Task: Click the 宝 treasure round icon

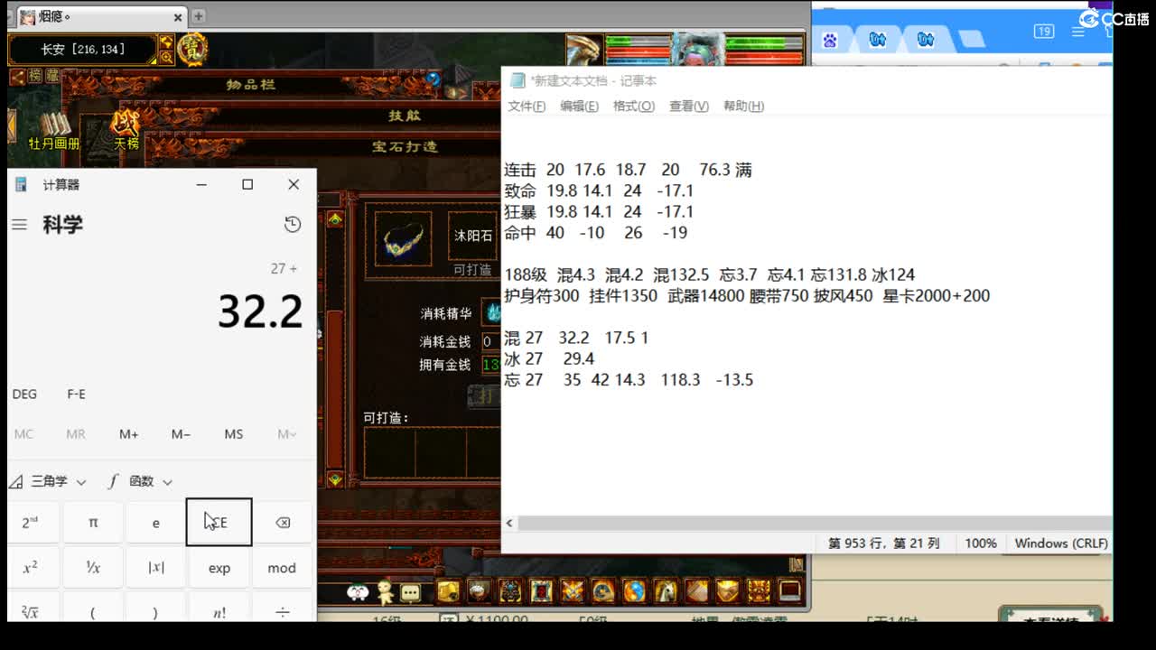Action: (192, 49)
